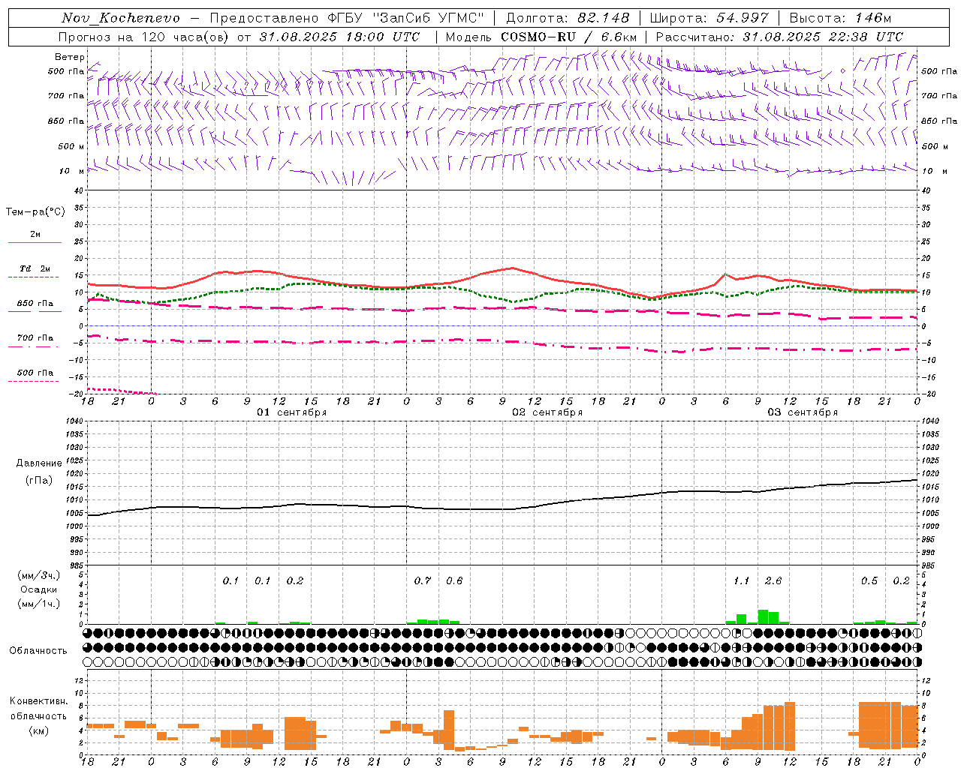Click the Ветер wind panel label
Viewport: 961px width, 768px height.
tap(69, 57)
